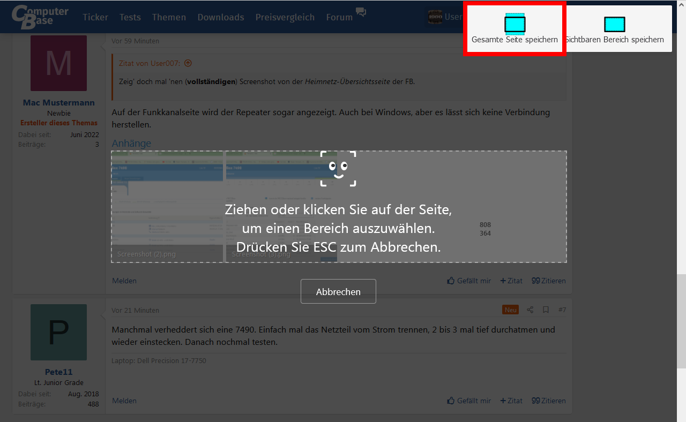
Task: Switch to the Tests section
Action: (130, 17)
